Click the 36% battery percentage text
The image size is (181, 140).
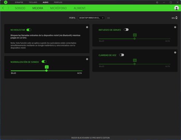coord(173,18)
